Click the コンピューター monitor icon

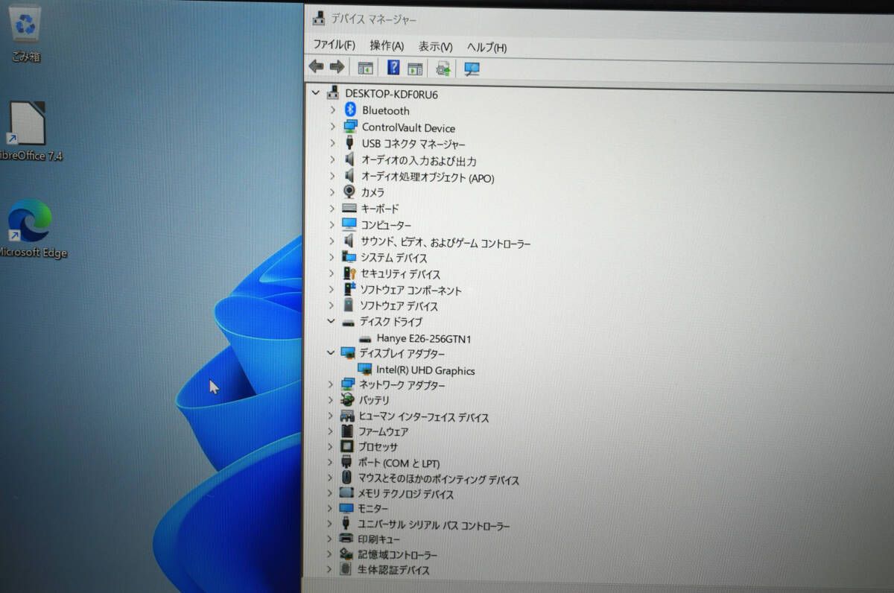(349, 224)
